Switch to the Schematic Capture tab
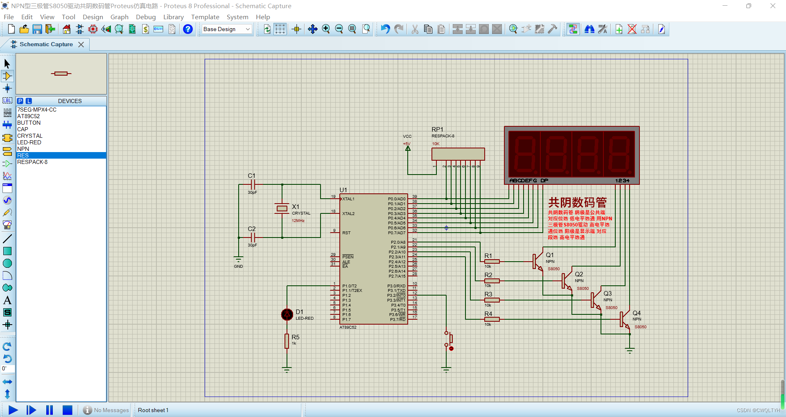The height and width of the screenshot is (417, 786). pos(46,44)
